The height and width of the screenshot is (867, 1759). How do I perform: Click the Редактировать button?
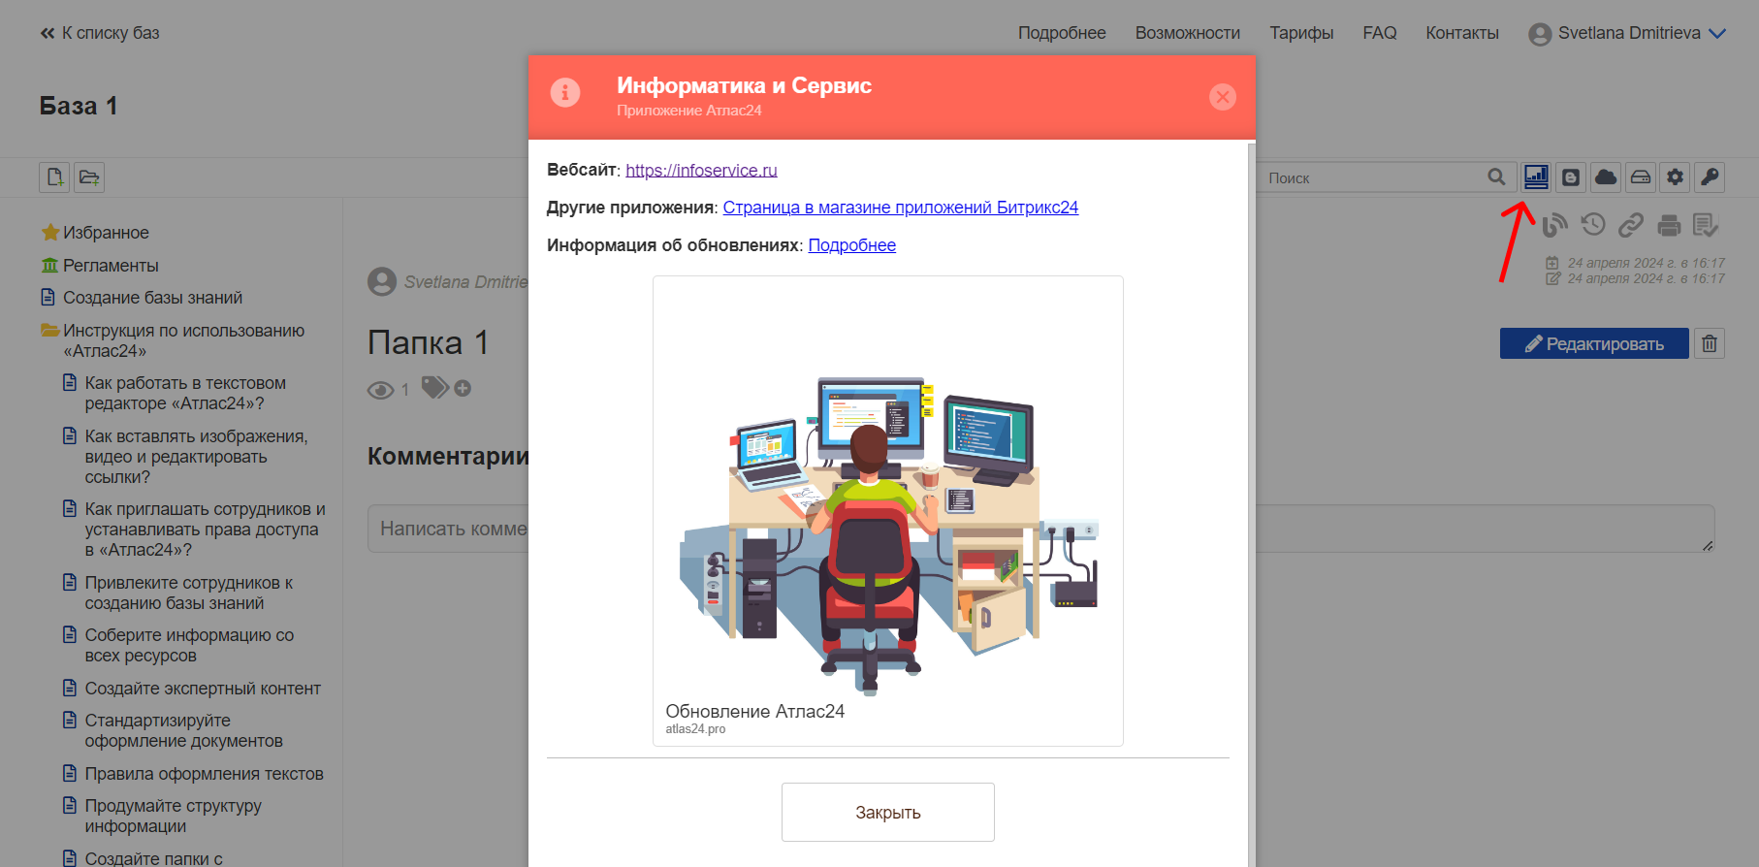[x=1594, y=343]
